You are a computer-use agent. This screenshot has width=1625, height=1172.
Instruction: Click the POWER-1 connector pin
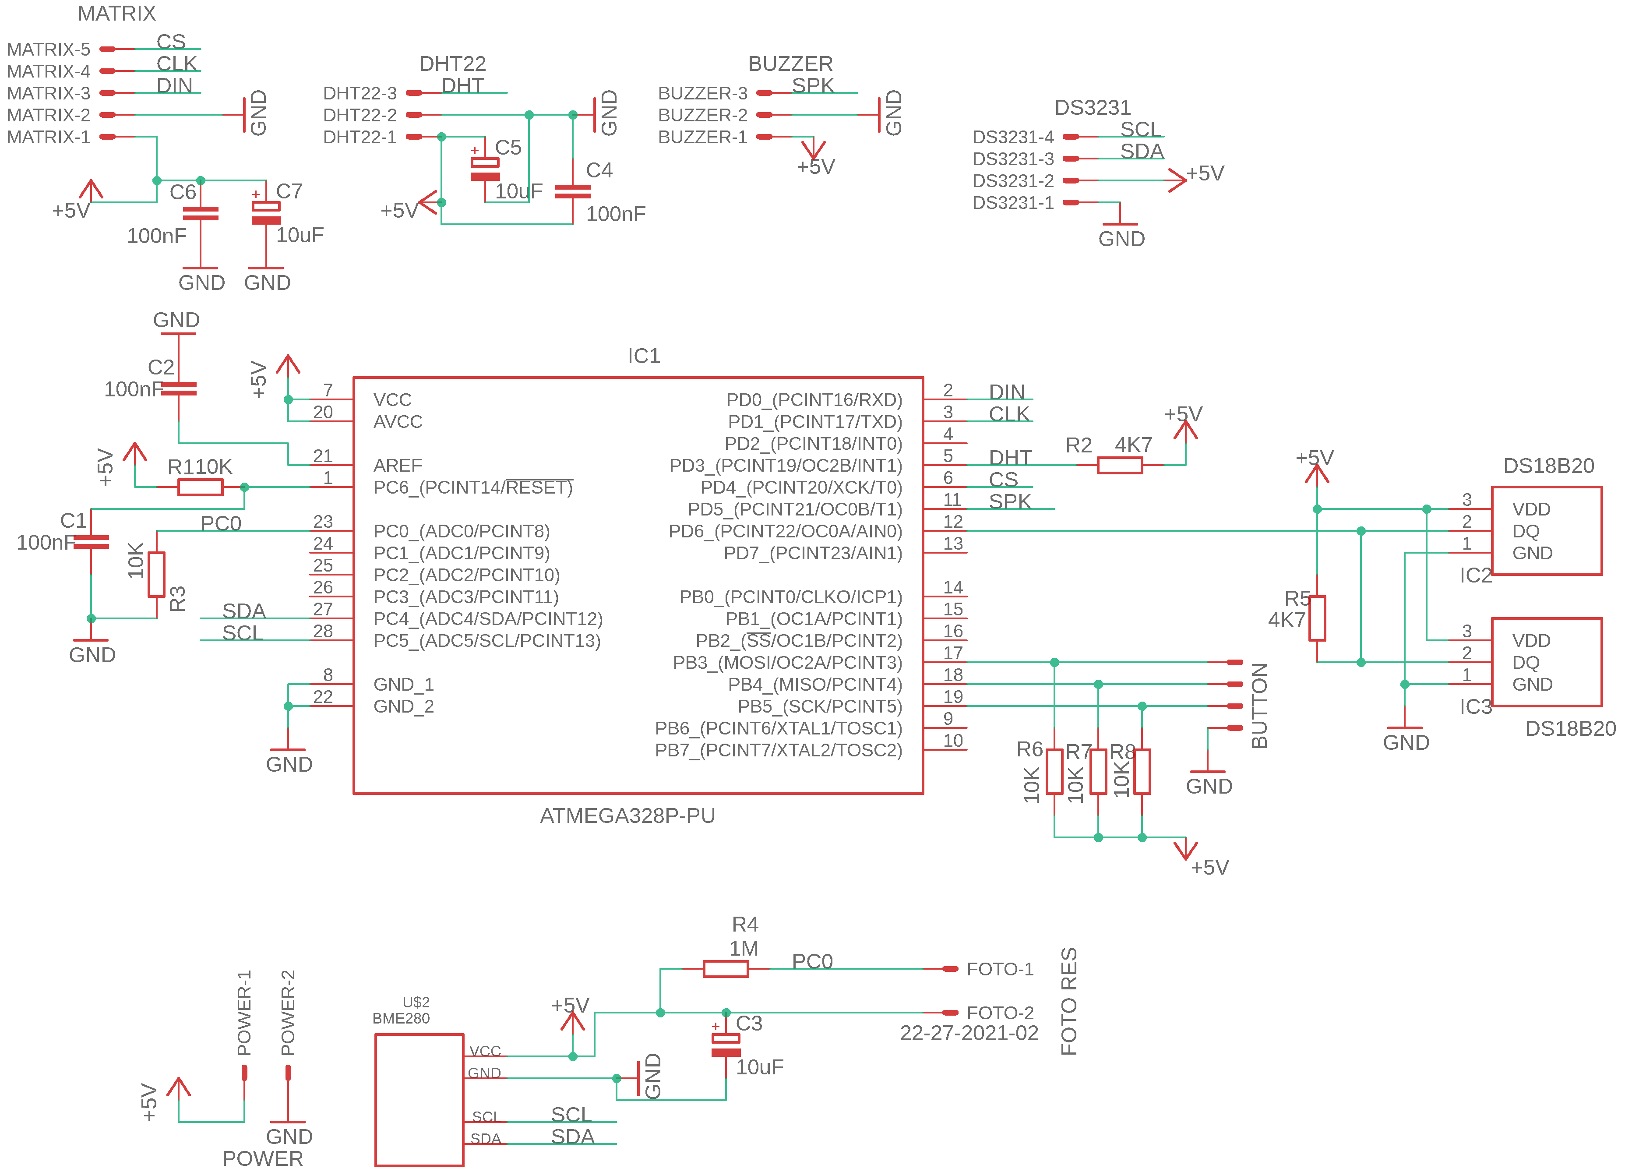244,1072
